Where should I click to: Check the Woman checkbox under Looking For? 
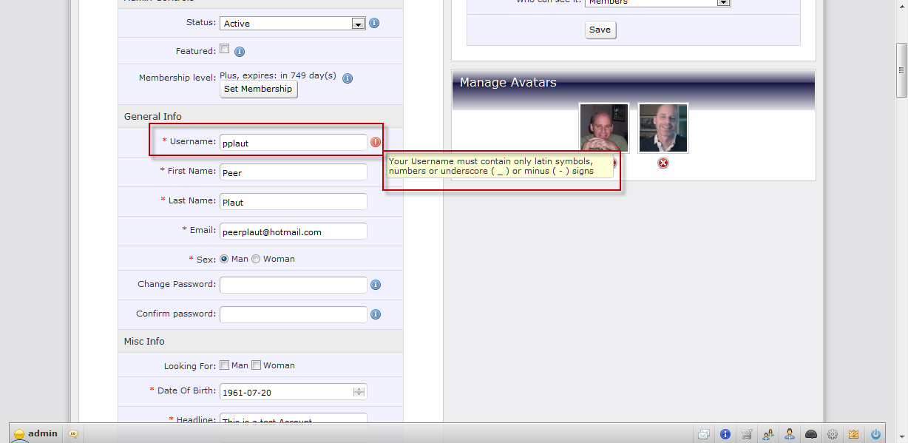click(257, 365)
